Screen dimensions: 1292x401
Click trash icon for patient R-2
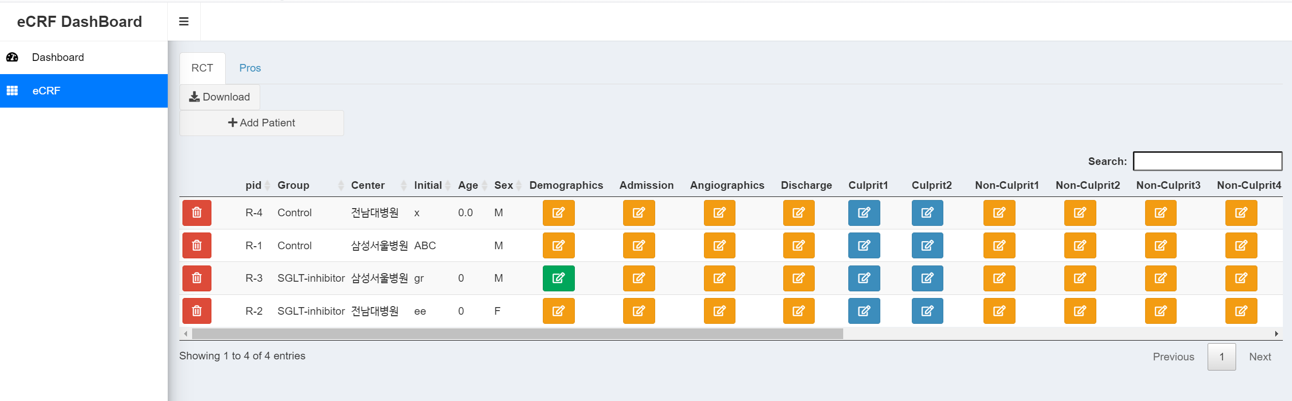coord(197,311)
